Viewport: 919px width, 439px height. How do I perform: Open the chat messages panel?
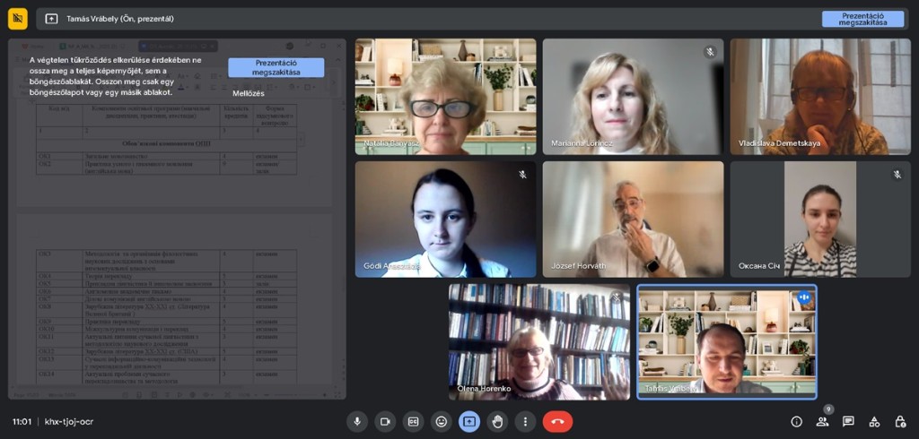[x=848, y=421]
